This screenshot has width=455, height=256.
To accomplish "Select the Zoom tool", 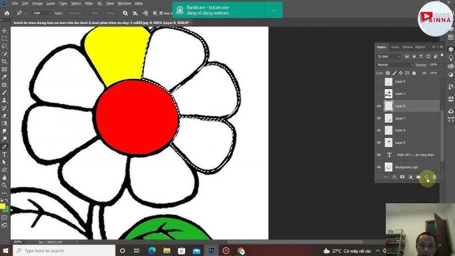I will (4, 185).
